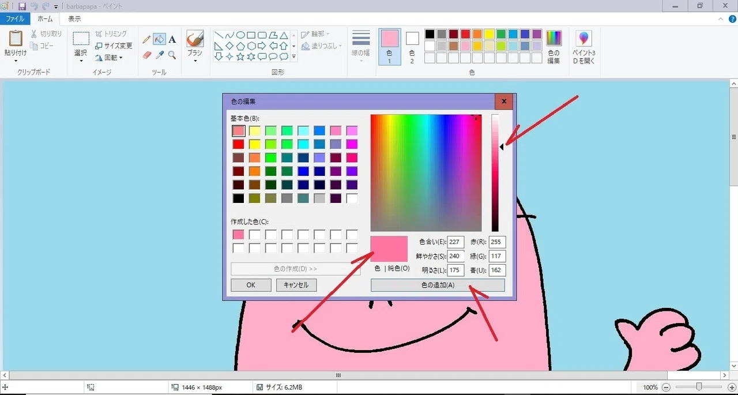This screenshot has width=738, height=395.
Task: Click the help question mark icon
Action: coord(732,19)
